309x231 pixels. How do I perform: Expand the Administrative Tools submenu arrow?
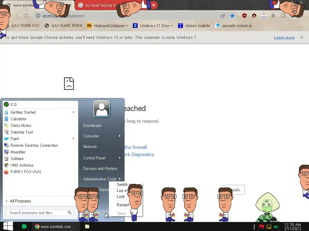tap(119, 179)
